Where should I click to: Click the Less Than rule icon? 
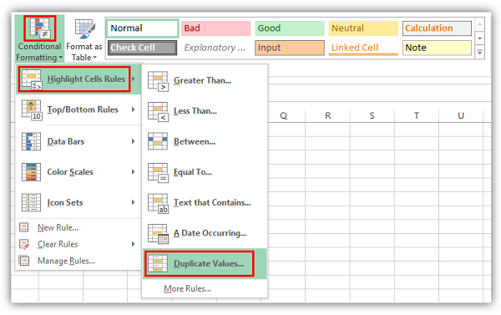(158, 112)
